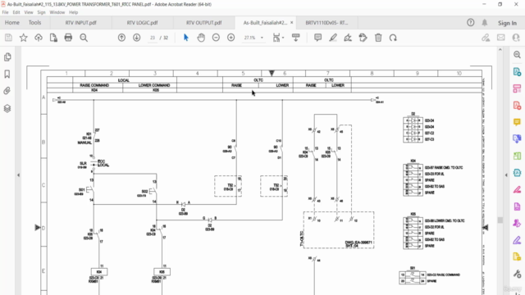525x295 pixels.
Task: Activate the Hand pan tool
Action: point(201,38)
